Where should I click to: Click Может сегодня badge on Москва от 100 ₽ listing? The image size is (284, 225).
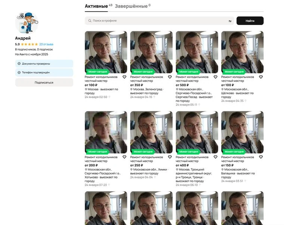98,72
